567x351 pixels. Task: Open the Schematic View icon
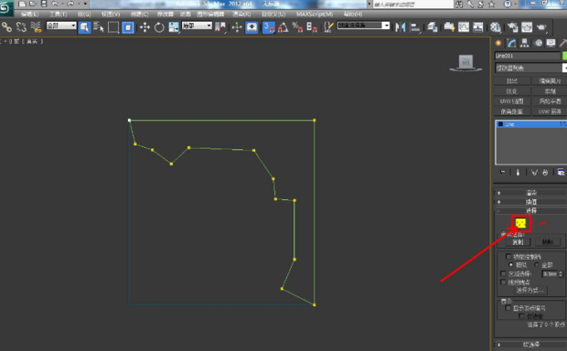478,27
